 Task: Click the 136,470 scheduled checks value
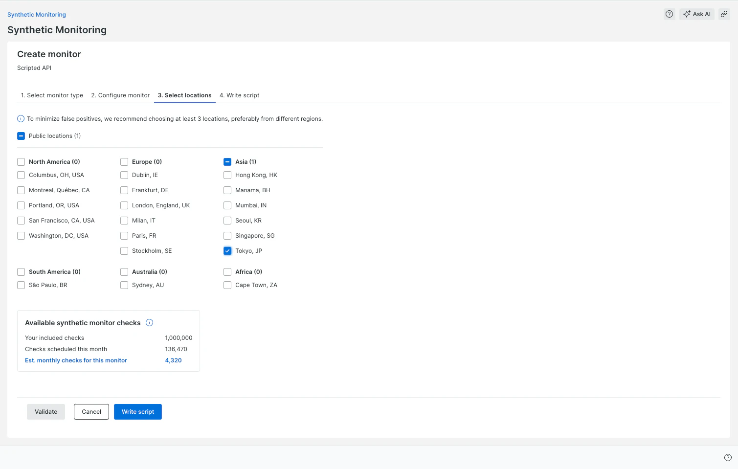click(x=176, y=349)
